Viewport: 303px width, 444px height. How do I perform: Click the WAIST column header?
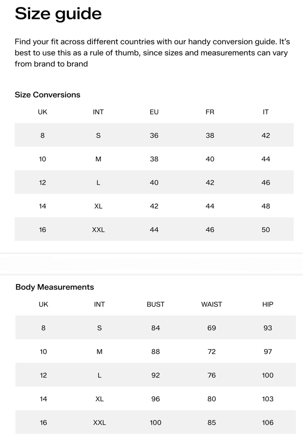[212, 304]
